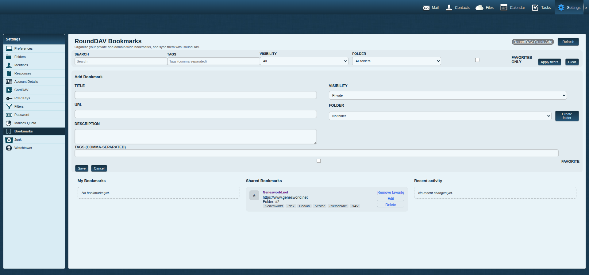Select the Filters funnel icon
Screen dimensions: 589x275
pos(9,107)
